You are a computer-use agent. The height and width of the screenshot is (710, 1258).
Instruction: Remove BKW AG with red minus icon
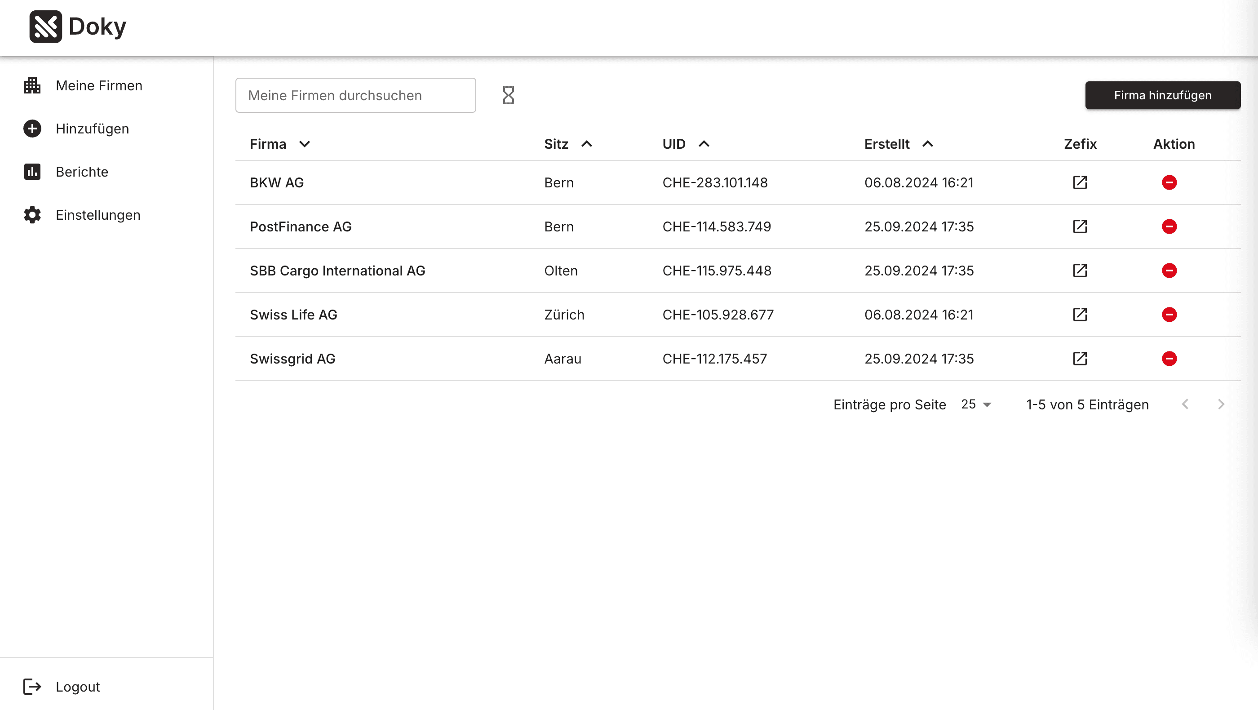tap(1169, 182)
